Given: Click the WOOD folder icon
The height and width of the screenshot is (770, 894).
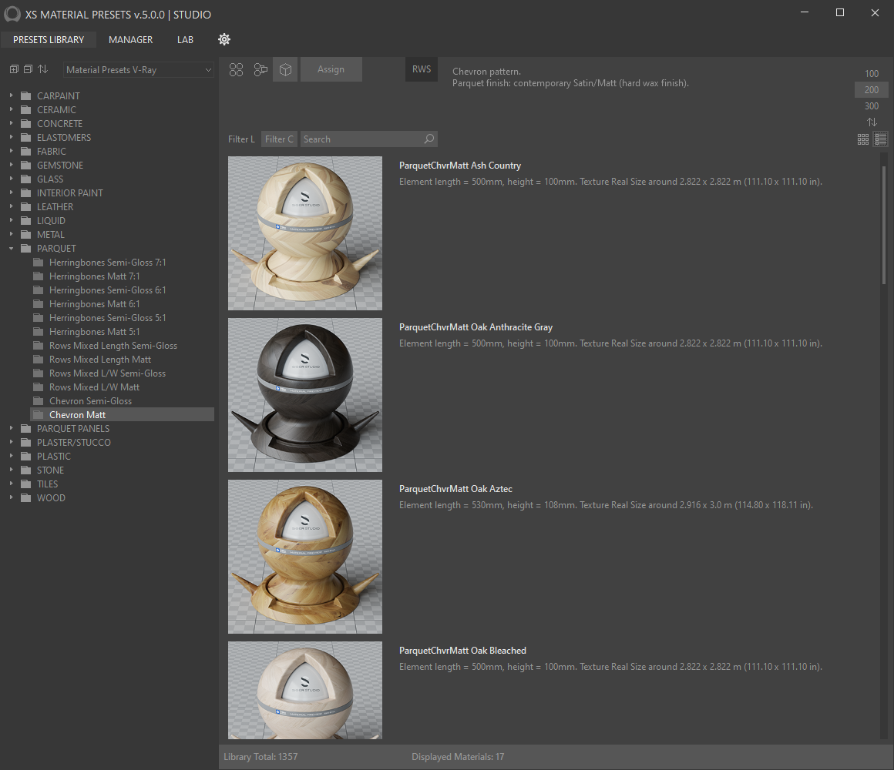Looking at the screenshot, I should 25,497.
